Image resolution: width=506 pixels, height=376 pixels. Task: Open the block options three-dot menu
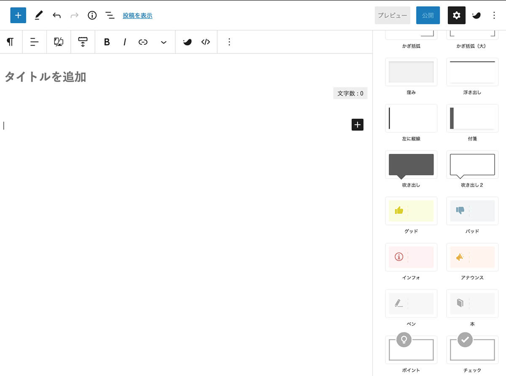[x=229, y=42]
